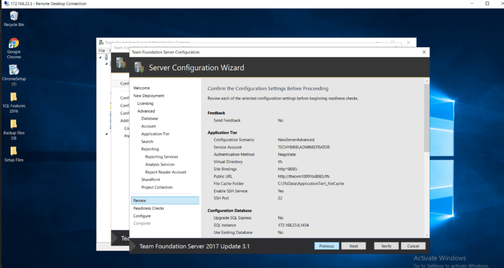
Task: Click the review pane scrollbar up arrow
Action: [427, 81]
